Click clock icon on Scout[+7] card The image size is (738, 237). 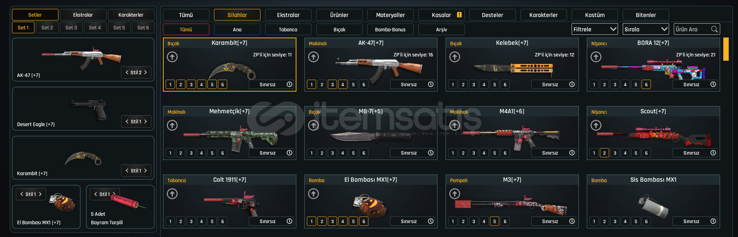coord(713,153)
